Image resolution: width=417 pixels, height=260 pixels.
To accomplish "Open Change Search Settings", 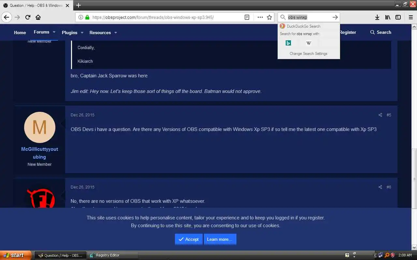I will pos(309,54).
